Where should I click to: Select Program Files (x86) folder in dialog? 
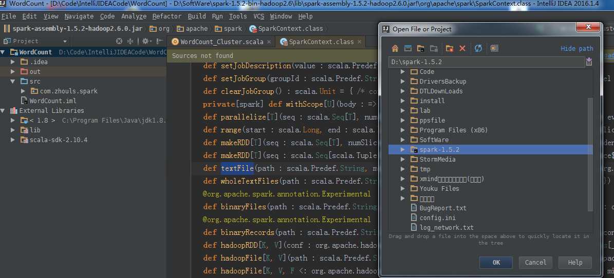[x=454, y=130]
